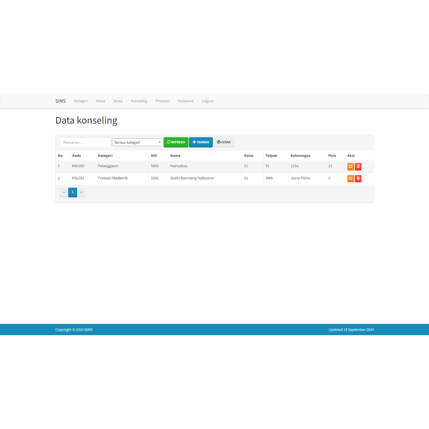Screen dimensions: 429x429
Task: Go to the Kelas page
Action: click(101, 101)
